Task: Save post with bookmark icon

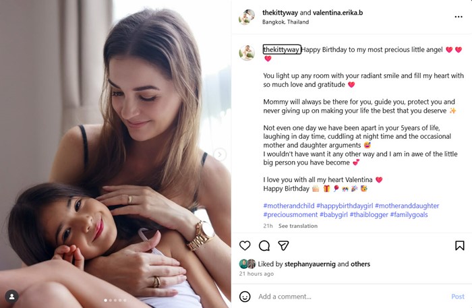Action: pos(459,246)
